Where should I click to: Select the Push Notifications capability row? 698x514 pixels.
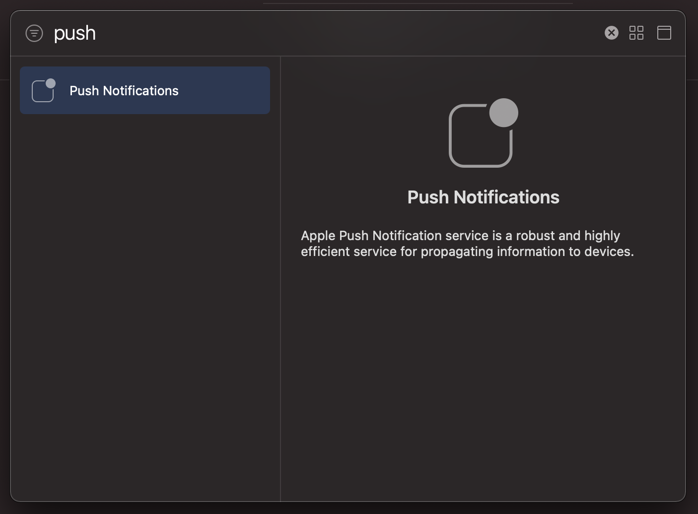145,90
